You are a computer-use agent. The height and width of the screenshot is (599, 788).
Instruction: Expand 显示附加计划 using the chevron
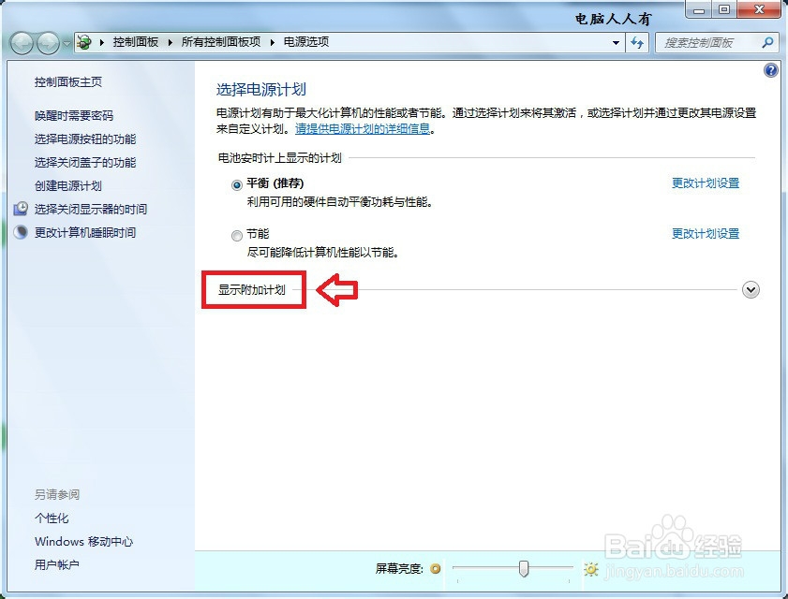click(x=751, y=290)
